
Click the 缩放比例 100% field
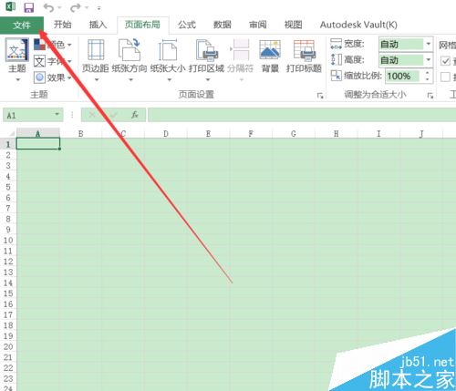[x=402, y=76]
